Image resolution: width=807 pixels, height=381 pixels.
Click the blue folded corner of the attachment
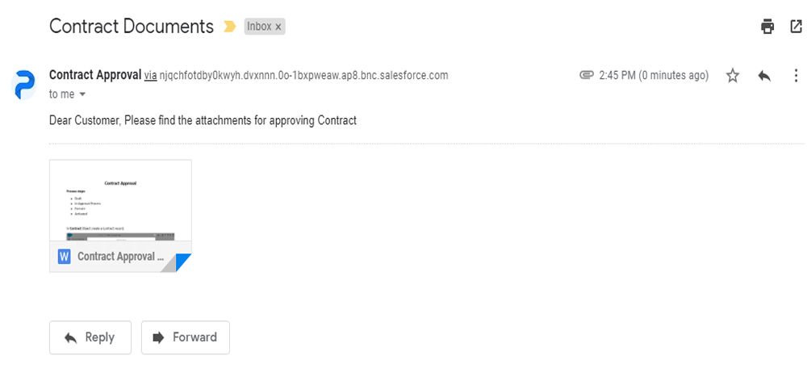pos(184,262)
